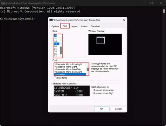The width and height of the screenshot is (166, 126).
Task: Click the Cancel button
Action: tap(118, 109)
